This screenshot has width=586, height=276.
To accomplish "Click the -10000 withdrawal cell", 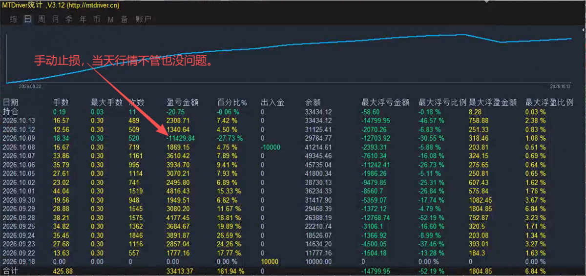I will (x=271, y=147).
